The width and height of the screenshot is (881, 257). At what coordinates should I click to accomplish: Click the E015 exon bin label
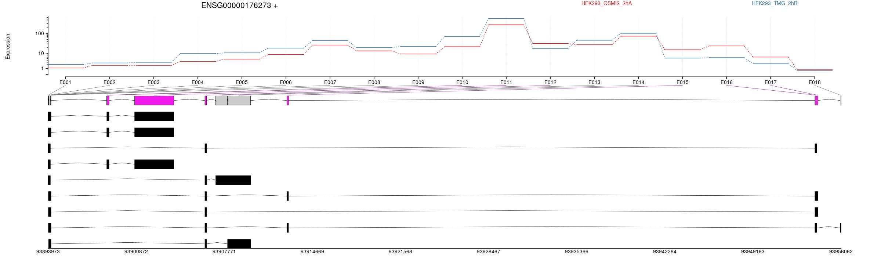[x=682, y=82]
